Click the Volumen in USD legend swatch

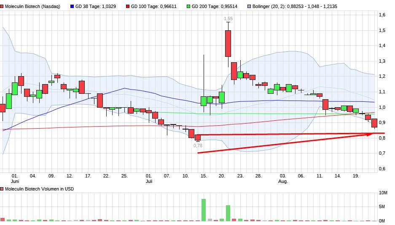(x=3, y=189)
